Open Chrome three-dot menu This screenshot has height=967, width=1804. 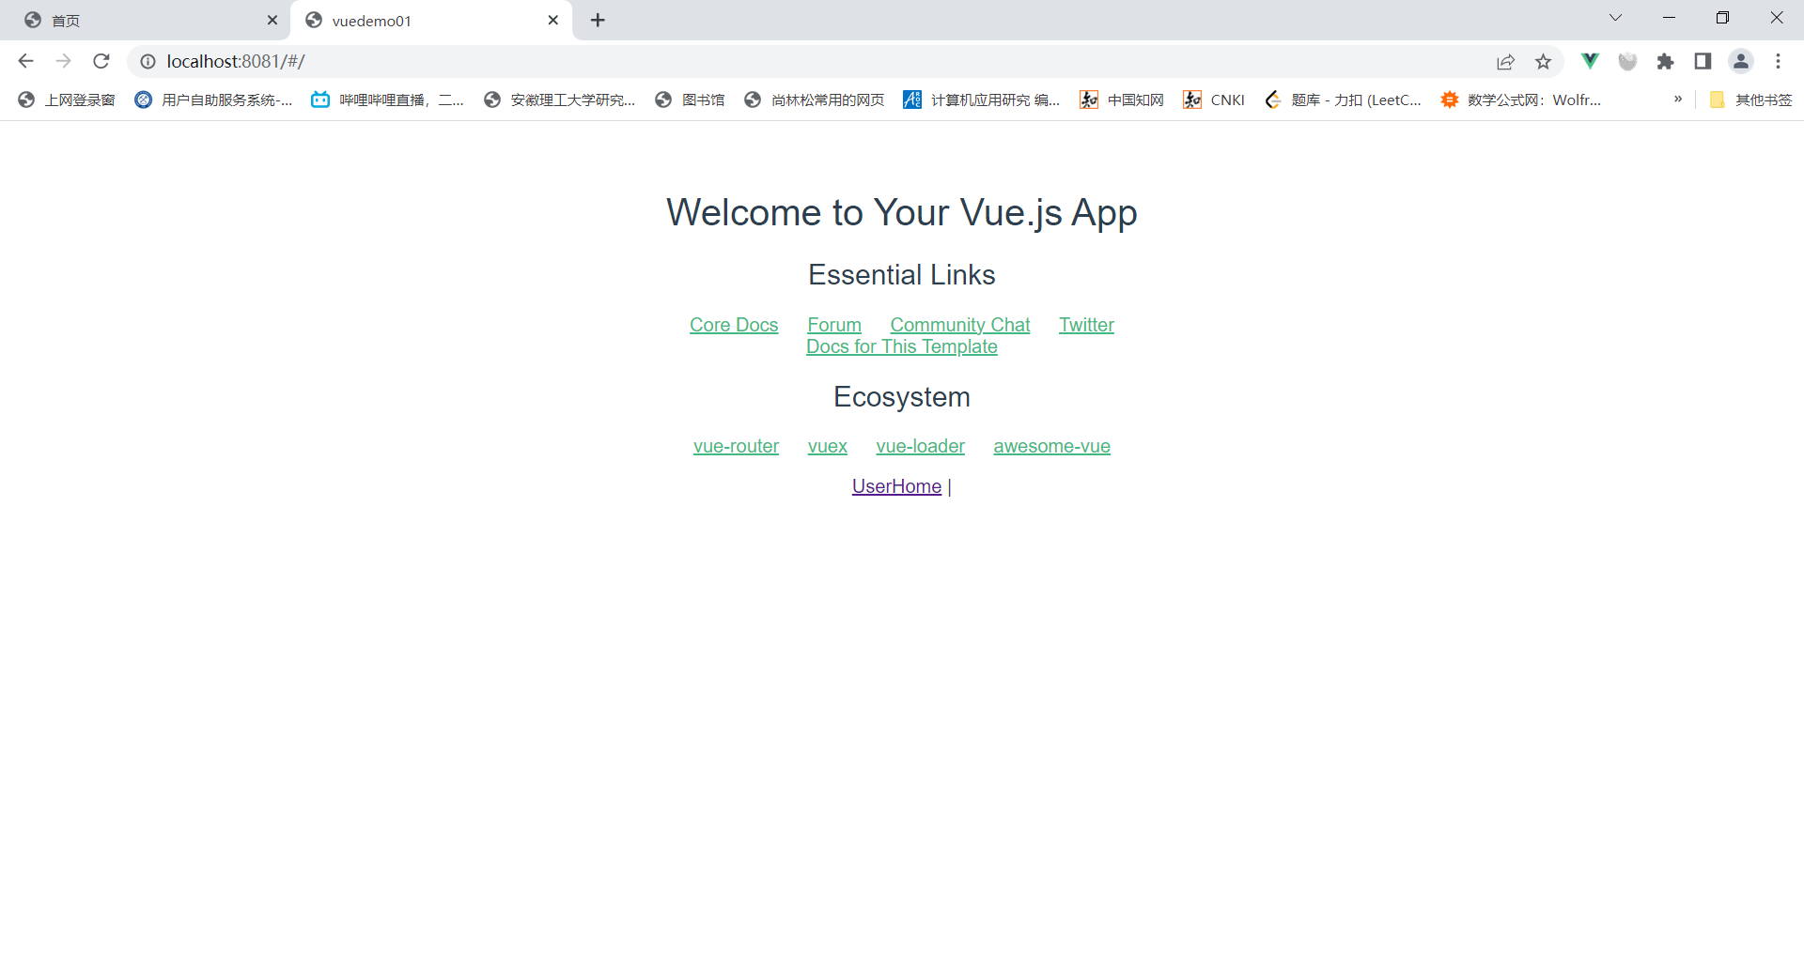pos(1778,61)
